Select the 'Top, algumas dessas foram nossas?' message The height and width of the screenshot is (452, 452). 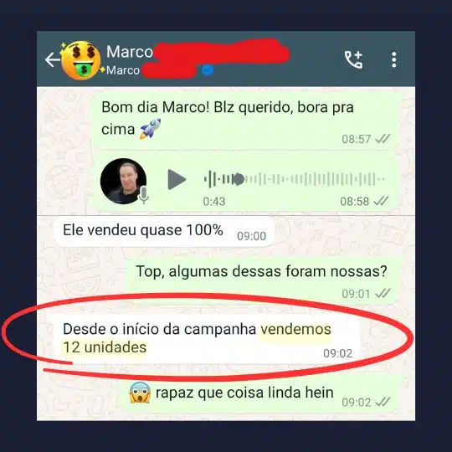tap(262, 280)
